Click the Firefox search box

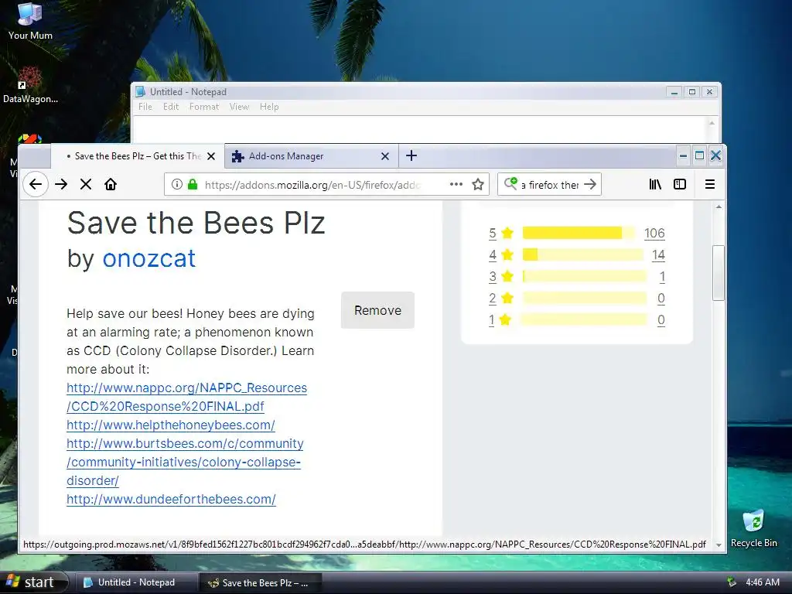click(x=550, y=185)
